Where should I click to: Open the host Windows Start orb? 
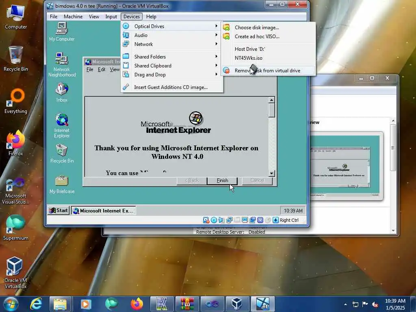[x=11, y=304]
